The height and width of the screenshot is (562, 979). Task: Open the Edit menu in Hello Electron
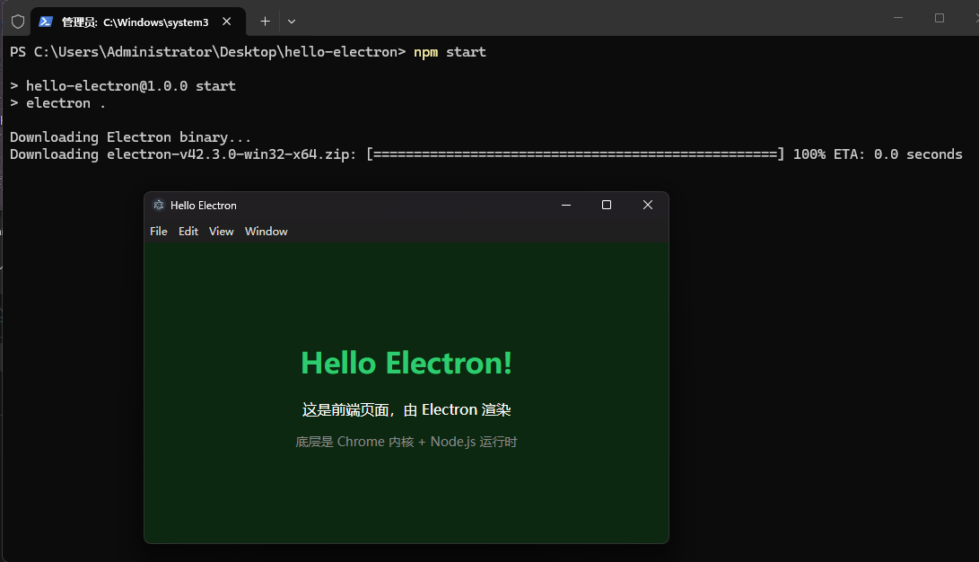[x=188, y=231]
